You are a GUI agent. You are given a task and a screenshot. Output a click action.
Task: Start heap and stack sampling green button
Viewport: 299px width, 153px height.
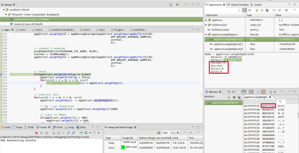(x=159, y=133)
